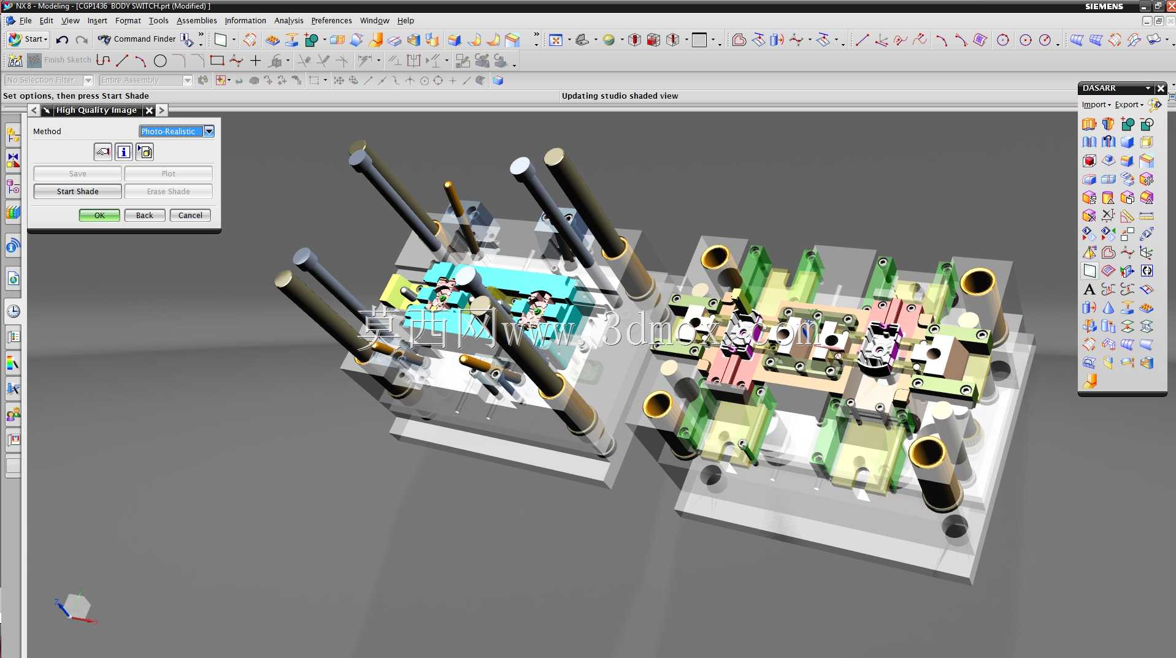1176x658 pixels.
Task: Open the Method Photo-Realistic dropdown
Action: pos(209,131)
